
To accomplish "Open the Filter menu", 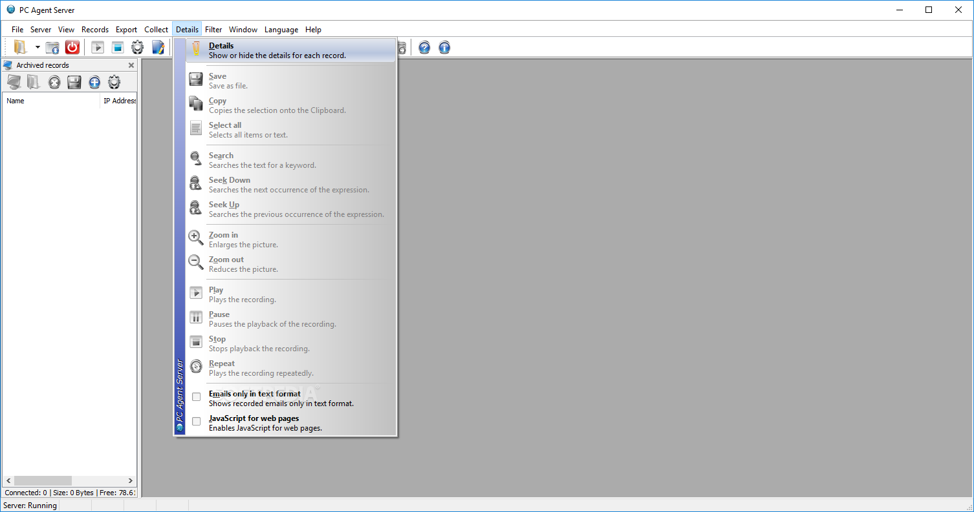I will click(213, 30).
